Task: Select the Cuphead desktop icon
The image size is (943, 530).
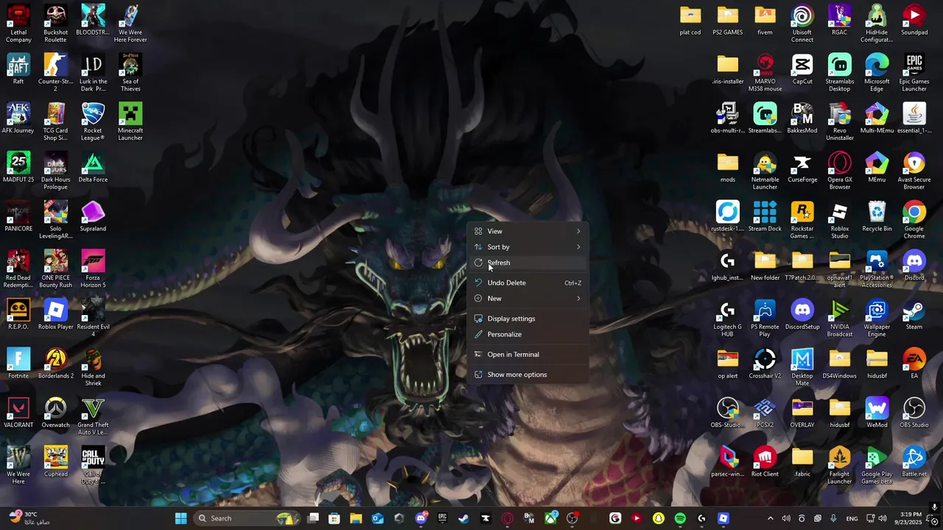Action: click(x=55, y=462)
